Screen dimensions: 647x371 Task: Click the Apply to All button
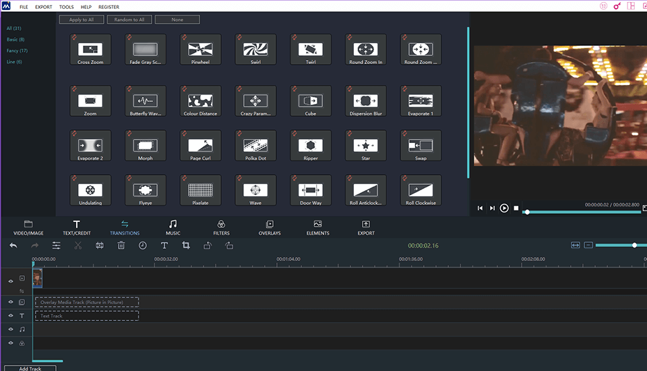(82, 20)
